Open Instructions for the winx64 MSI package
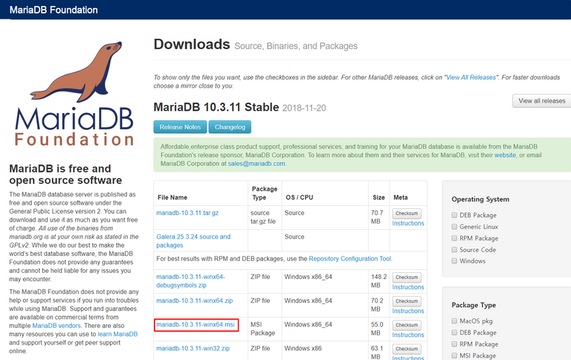 click(x=408, y=335)
